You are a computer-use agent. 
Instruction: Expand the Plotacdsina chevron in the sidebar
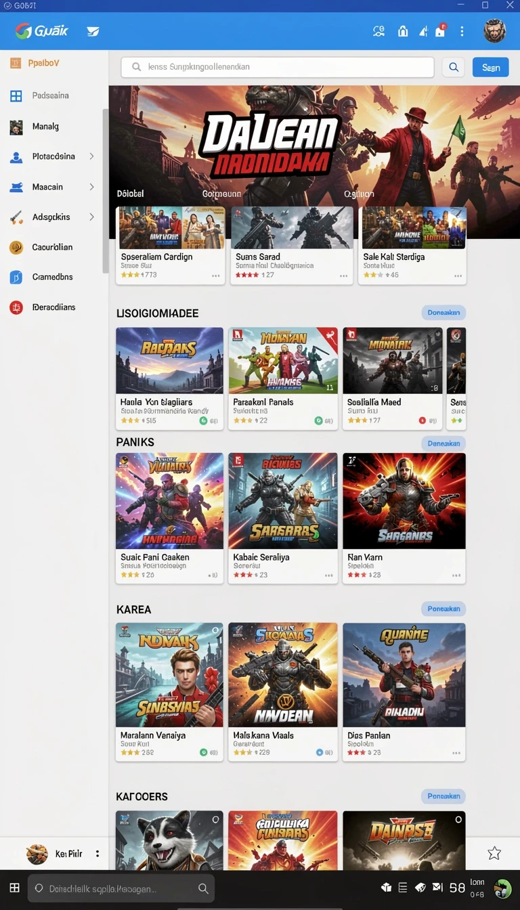(91, 156)
